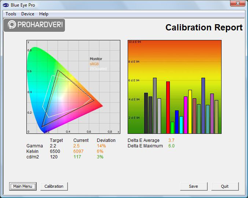Click the Blue Eye Pro title bar icon
This screenshot has height=198, width=248.
pos(5,4)
